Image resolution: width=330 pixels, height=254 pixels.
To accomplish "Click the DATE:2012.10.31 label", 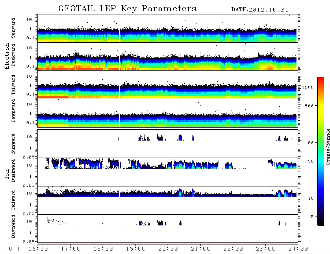I will tap(260, 10).
